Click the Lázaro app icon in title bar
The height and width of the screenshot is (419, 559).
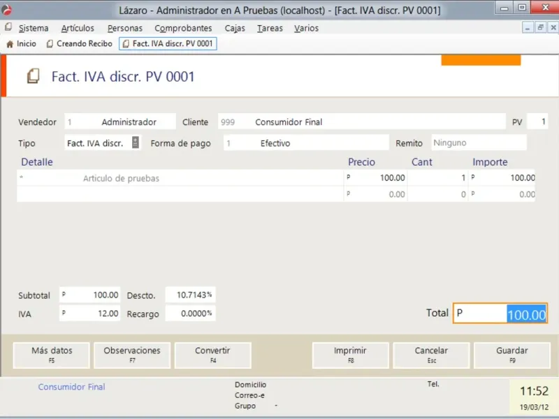coord(6,10)
